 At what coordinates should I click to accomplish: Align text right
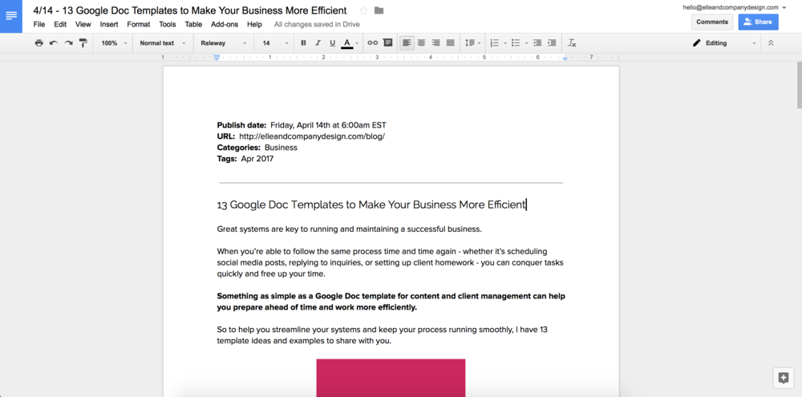point(435,43)
